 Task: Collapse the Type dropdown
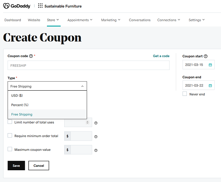point(47,86)
